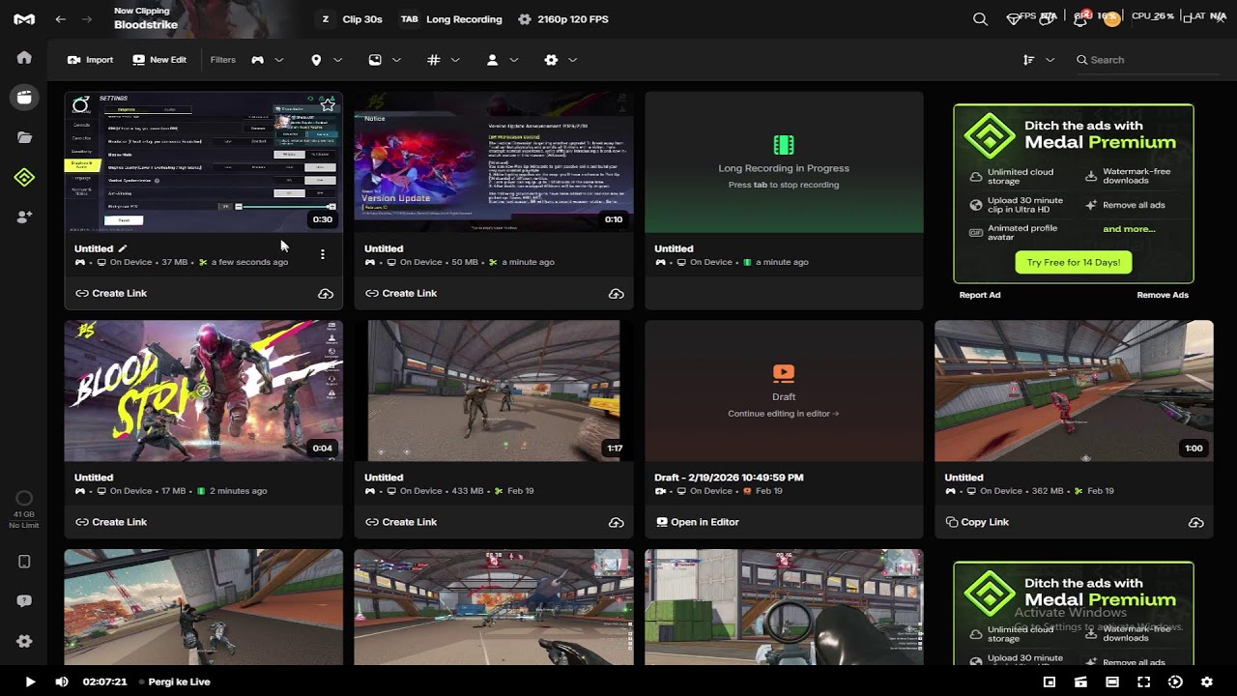This screenshot has width=1237, height=696.
Task: Open video player settings gear at bottom right
Action: tap(1206, 681)
